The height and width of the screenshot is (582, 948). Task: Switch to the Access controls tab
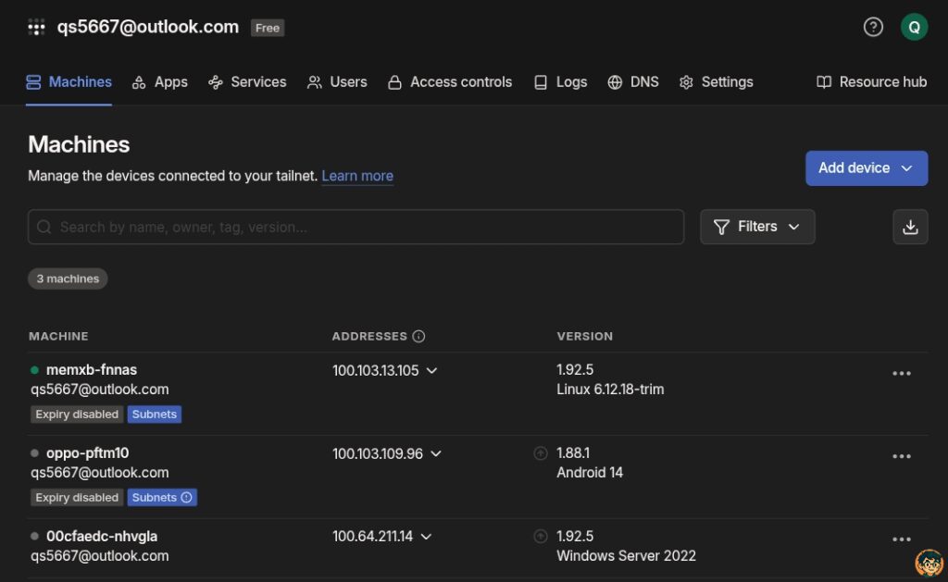coord(449,82)
